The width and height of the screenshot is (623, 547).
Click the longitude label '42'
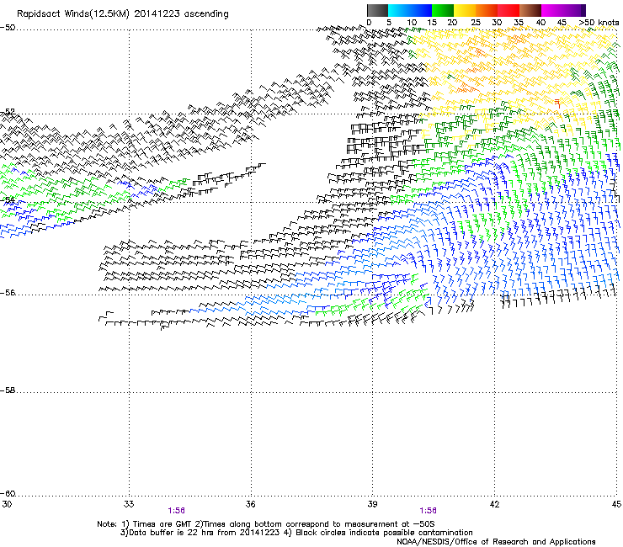[494, 504]
